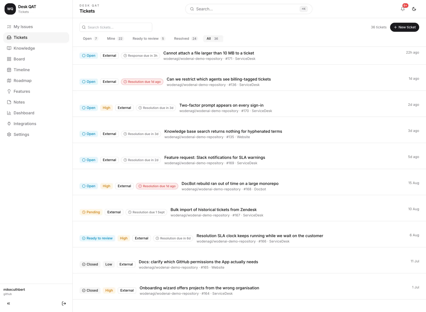Toggle dark mode moon icon

click(x=414, y=9)
